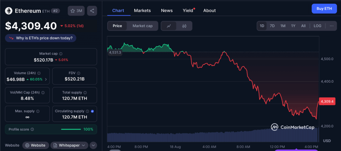Select the Price toggle option
This screenshot has width=341, height=151.
click(x=117, y=26)
